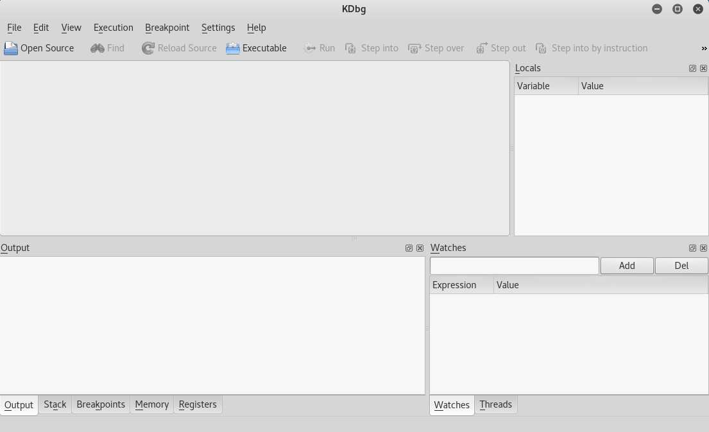
Task: Click the Expression column header in Watches
Action: pyautogui.click(x=462, y=285)
